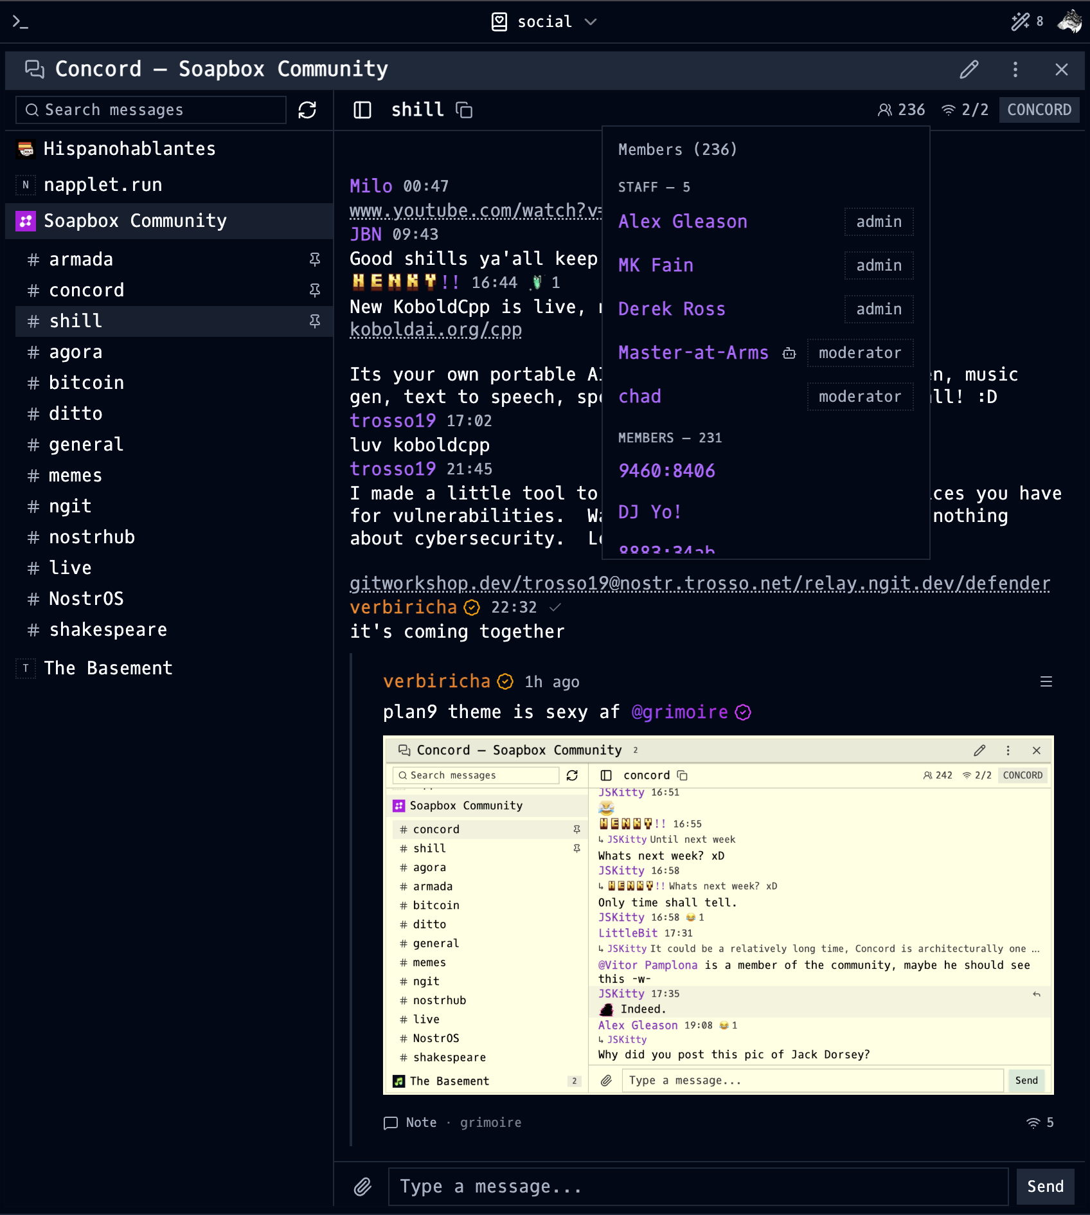Click the bot icon beside Master-at-Arms

[789, 353]
